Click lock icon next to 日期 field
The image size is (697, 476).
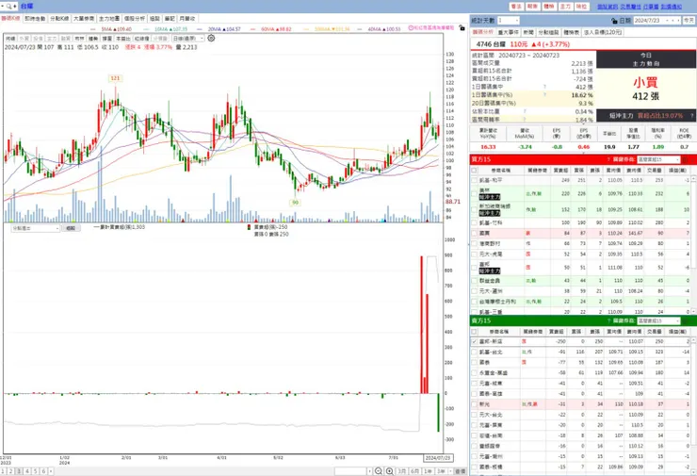coord(614,21)
